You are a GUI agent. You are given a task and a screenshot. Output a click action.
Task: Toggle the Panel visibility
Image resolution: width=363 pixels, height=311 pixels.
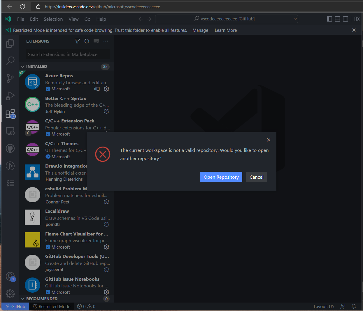point(337,19)
